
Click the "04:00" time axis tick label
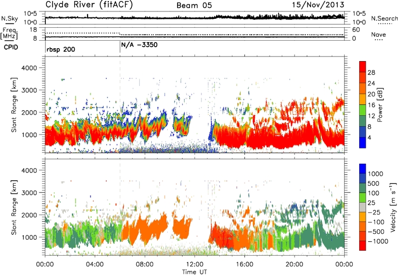95,265
